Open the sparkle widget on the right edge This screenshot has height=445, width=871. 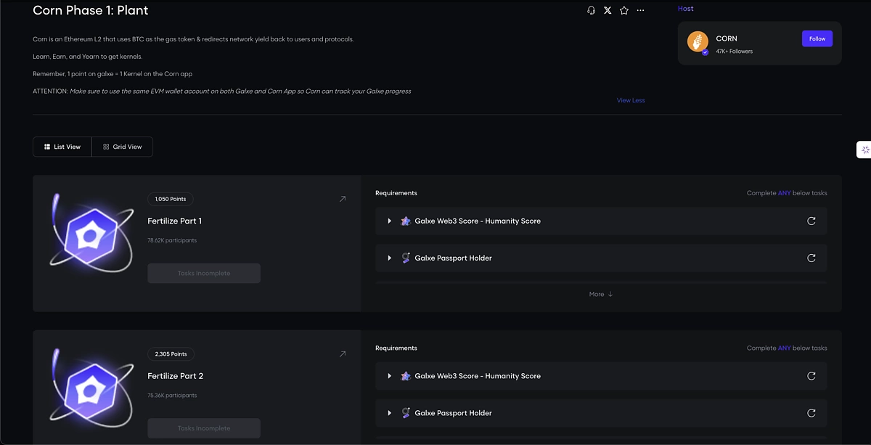click(864, 150)
